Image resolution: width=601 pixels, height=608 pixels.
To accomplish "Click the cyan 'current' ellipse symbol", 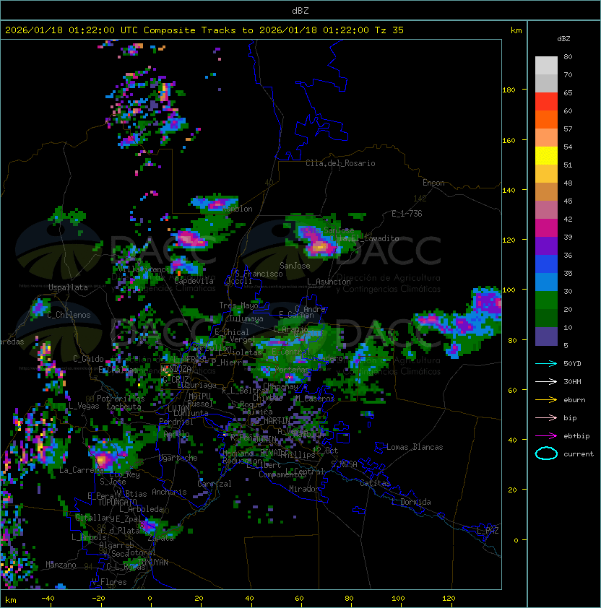I will pos(546,453).
